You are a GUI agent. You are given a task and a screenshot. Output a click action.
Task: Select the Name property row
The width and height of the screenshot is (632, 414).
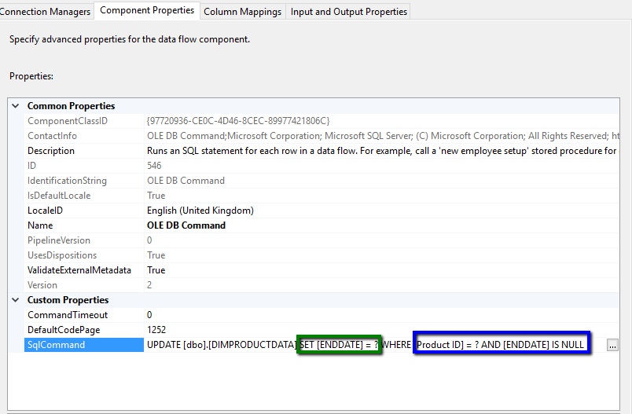tap(42, 225)
